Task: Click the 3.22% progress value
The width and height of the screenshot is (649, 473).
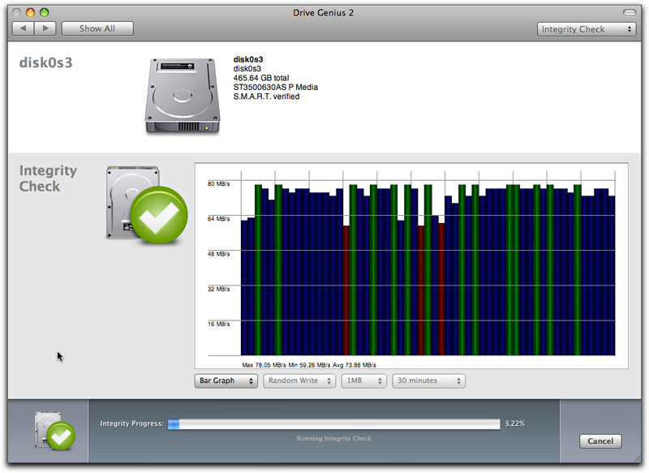Action: pos(514,424)
